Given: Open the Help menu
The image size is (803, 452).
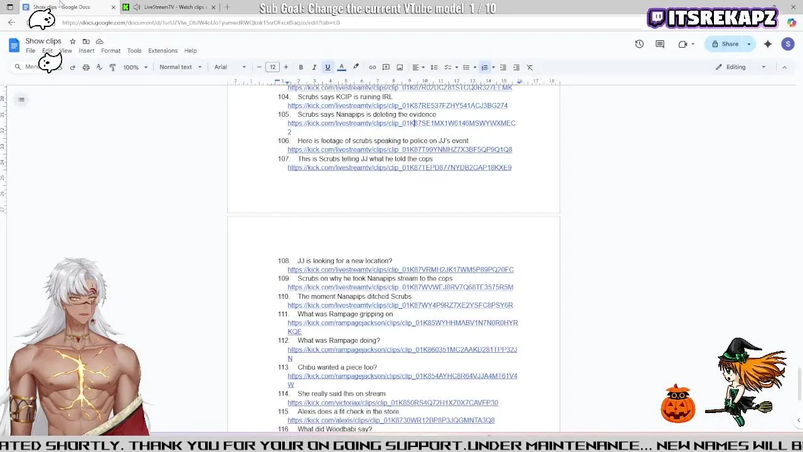Looking at the screenshot, I should 190,51.
